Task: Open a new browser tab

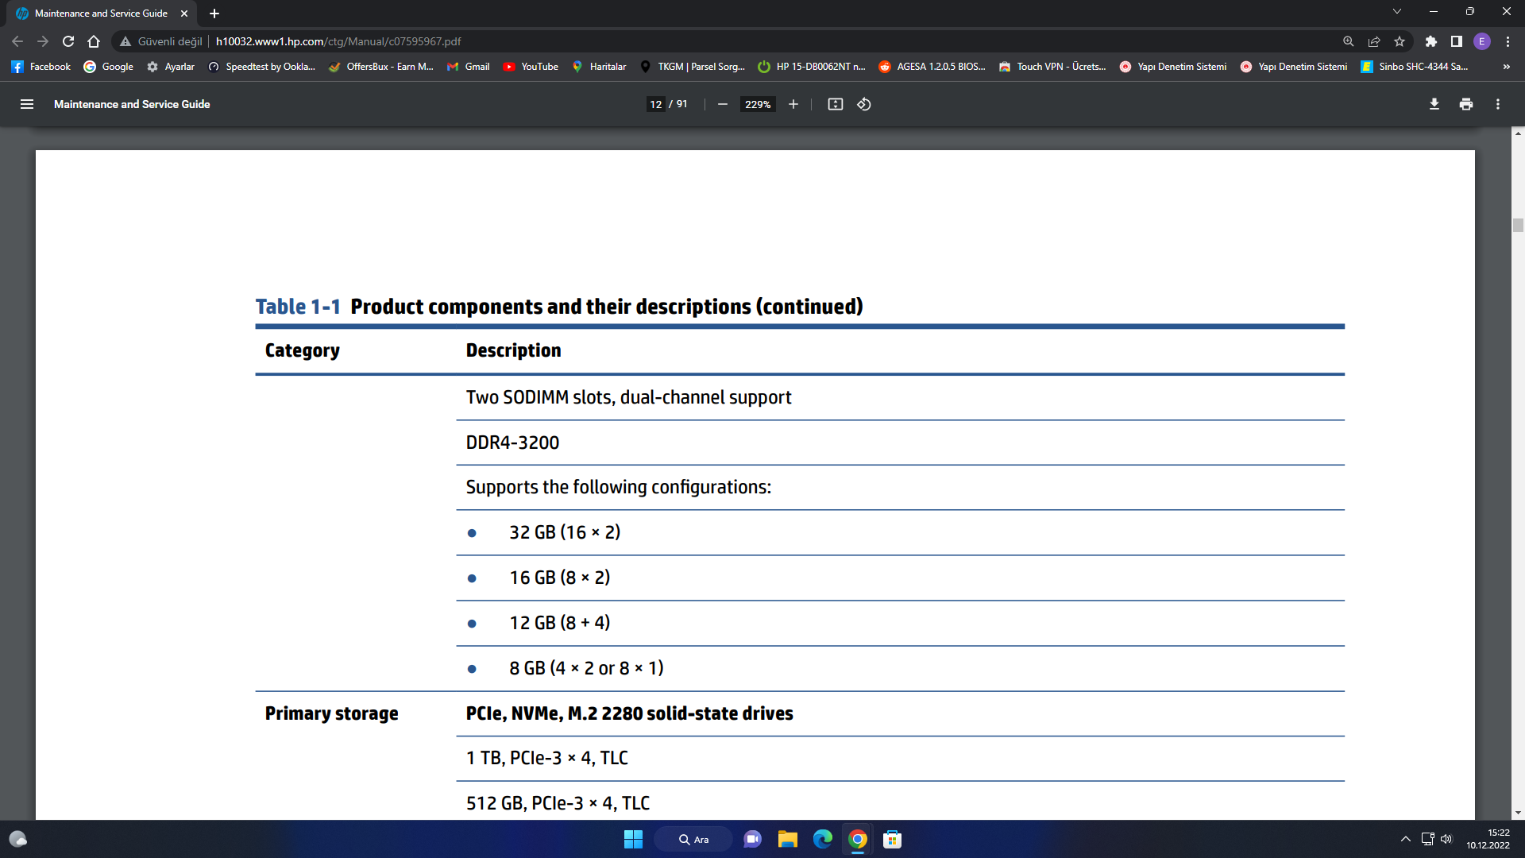Action: pos(214,14)
